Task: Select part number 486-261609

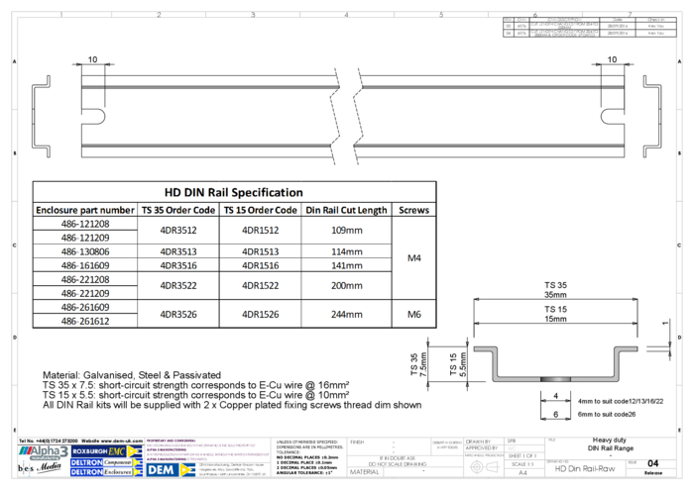Action: point(85,307)
